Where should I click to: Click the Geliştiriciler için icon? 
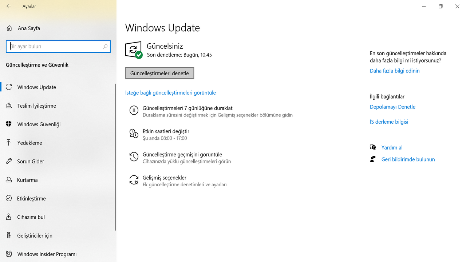pos(9,235)
